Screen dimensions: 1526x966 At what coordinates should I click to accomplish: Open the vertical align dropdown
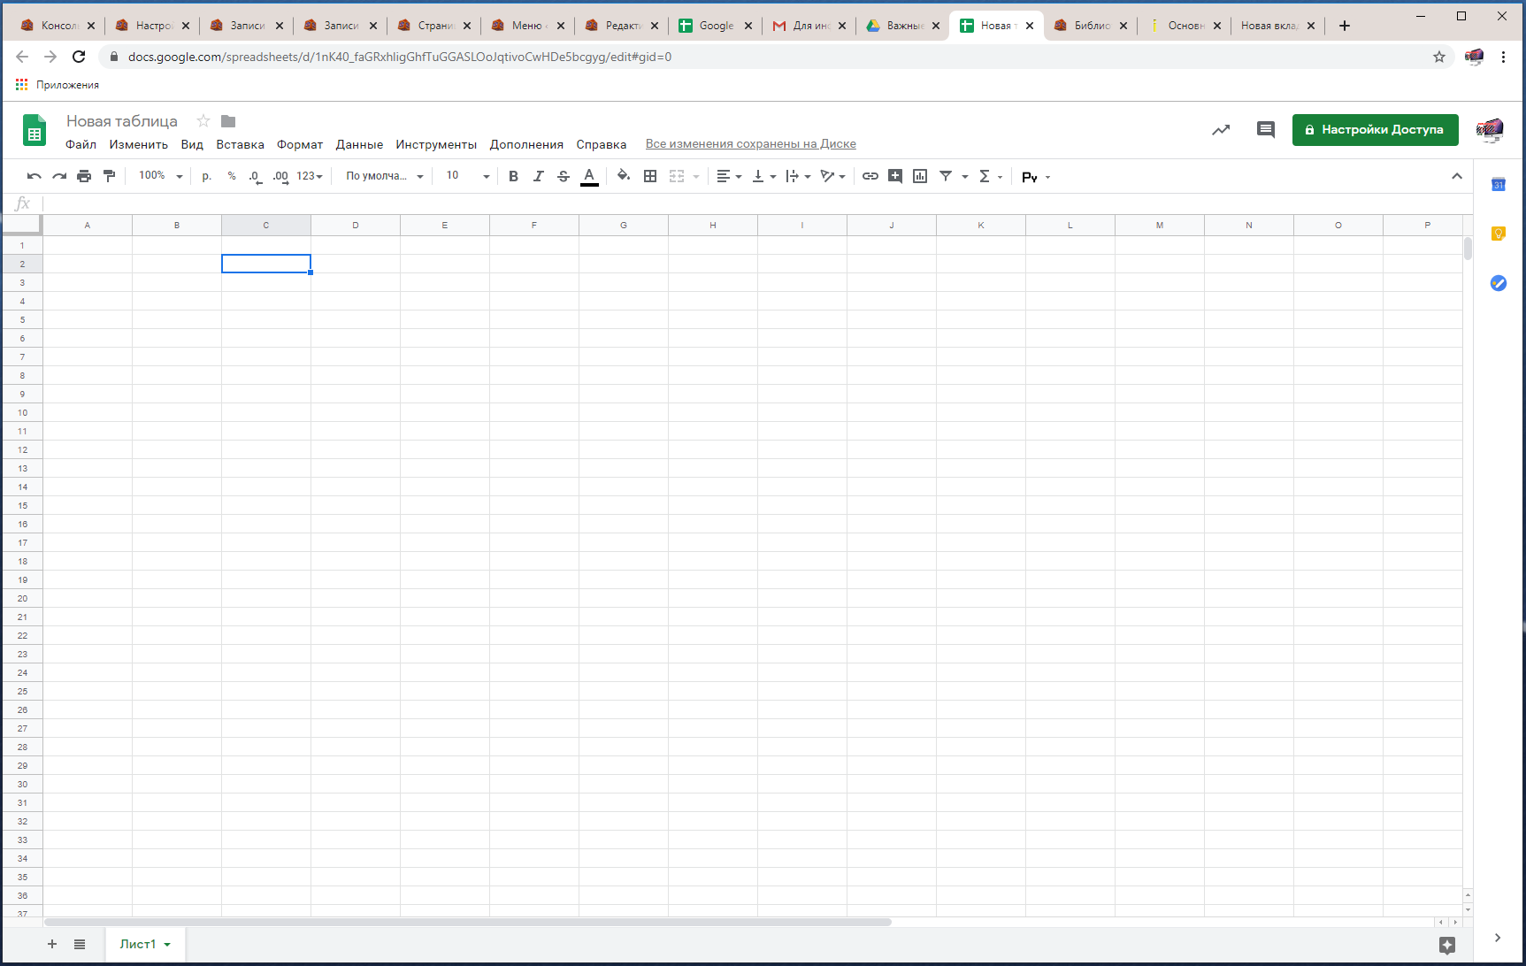(x=763, y=176)
